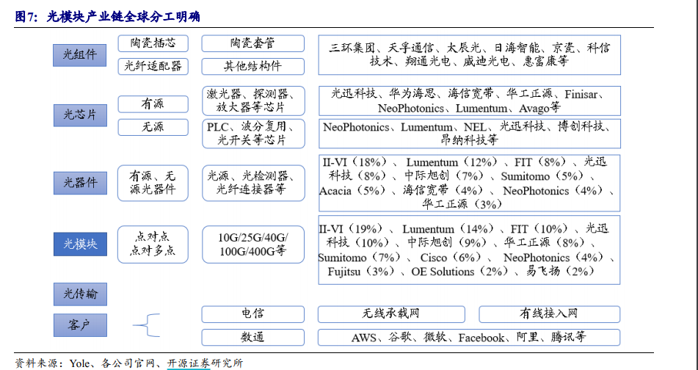The width and height of the screenshot is (698, 370).
Task: Click the 光源、光检测器、光纤连接器等 box
Action: pos(253,183)
